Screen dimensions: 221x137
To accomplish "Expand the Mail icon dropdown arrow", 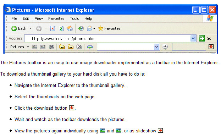I will (94, 29).
